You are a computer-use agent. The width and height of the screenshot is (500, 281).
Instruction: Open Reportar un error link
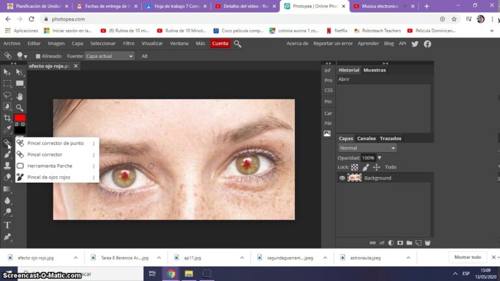(333, 44)
